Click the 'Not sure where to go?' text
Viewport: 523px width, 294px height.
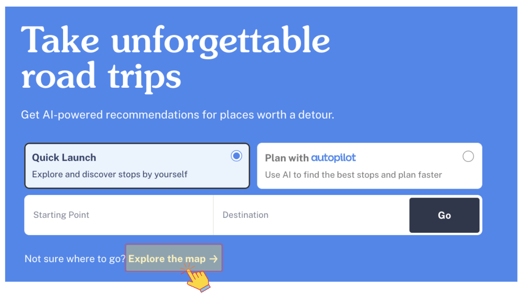tap(75, 259)
